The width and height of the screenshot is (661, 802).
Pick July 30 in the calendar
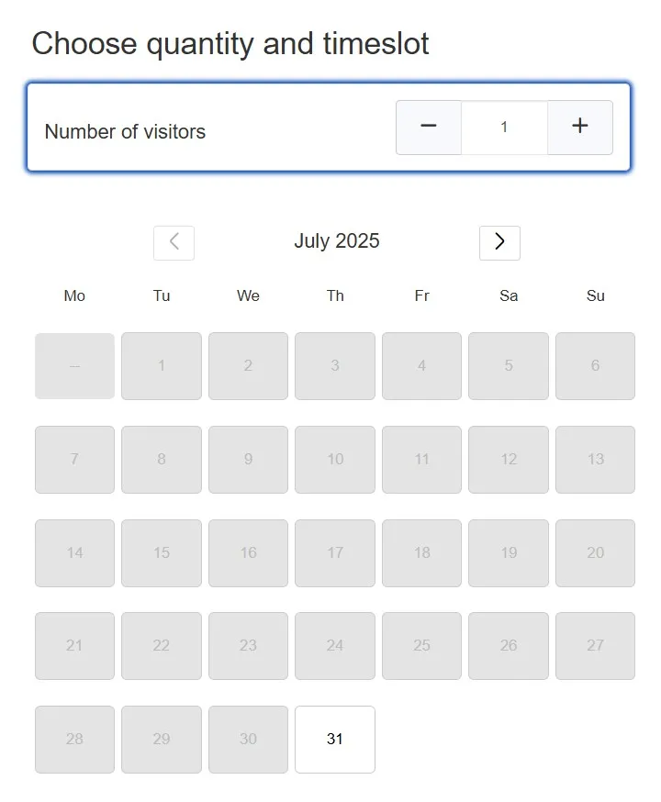[248, 740]
